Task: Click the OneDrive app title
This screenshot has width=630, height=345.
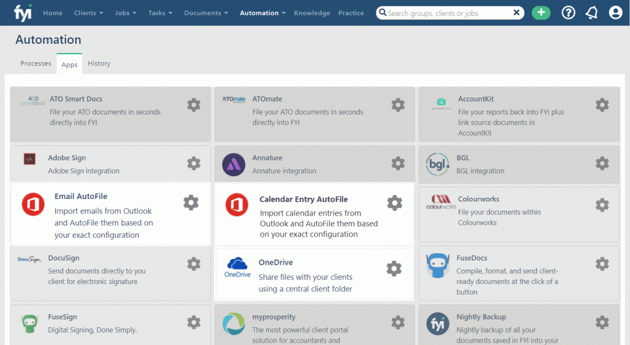Action: click(x=276, y=262)
